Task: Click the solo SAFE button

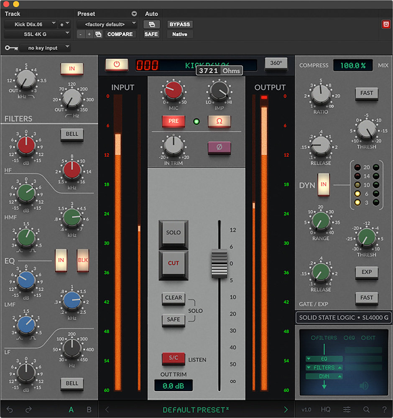Action: pyautogui.click(x=174, y=320)
